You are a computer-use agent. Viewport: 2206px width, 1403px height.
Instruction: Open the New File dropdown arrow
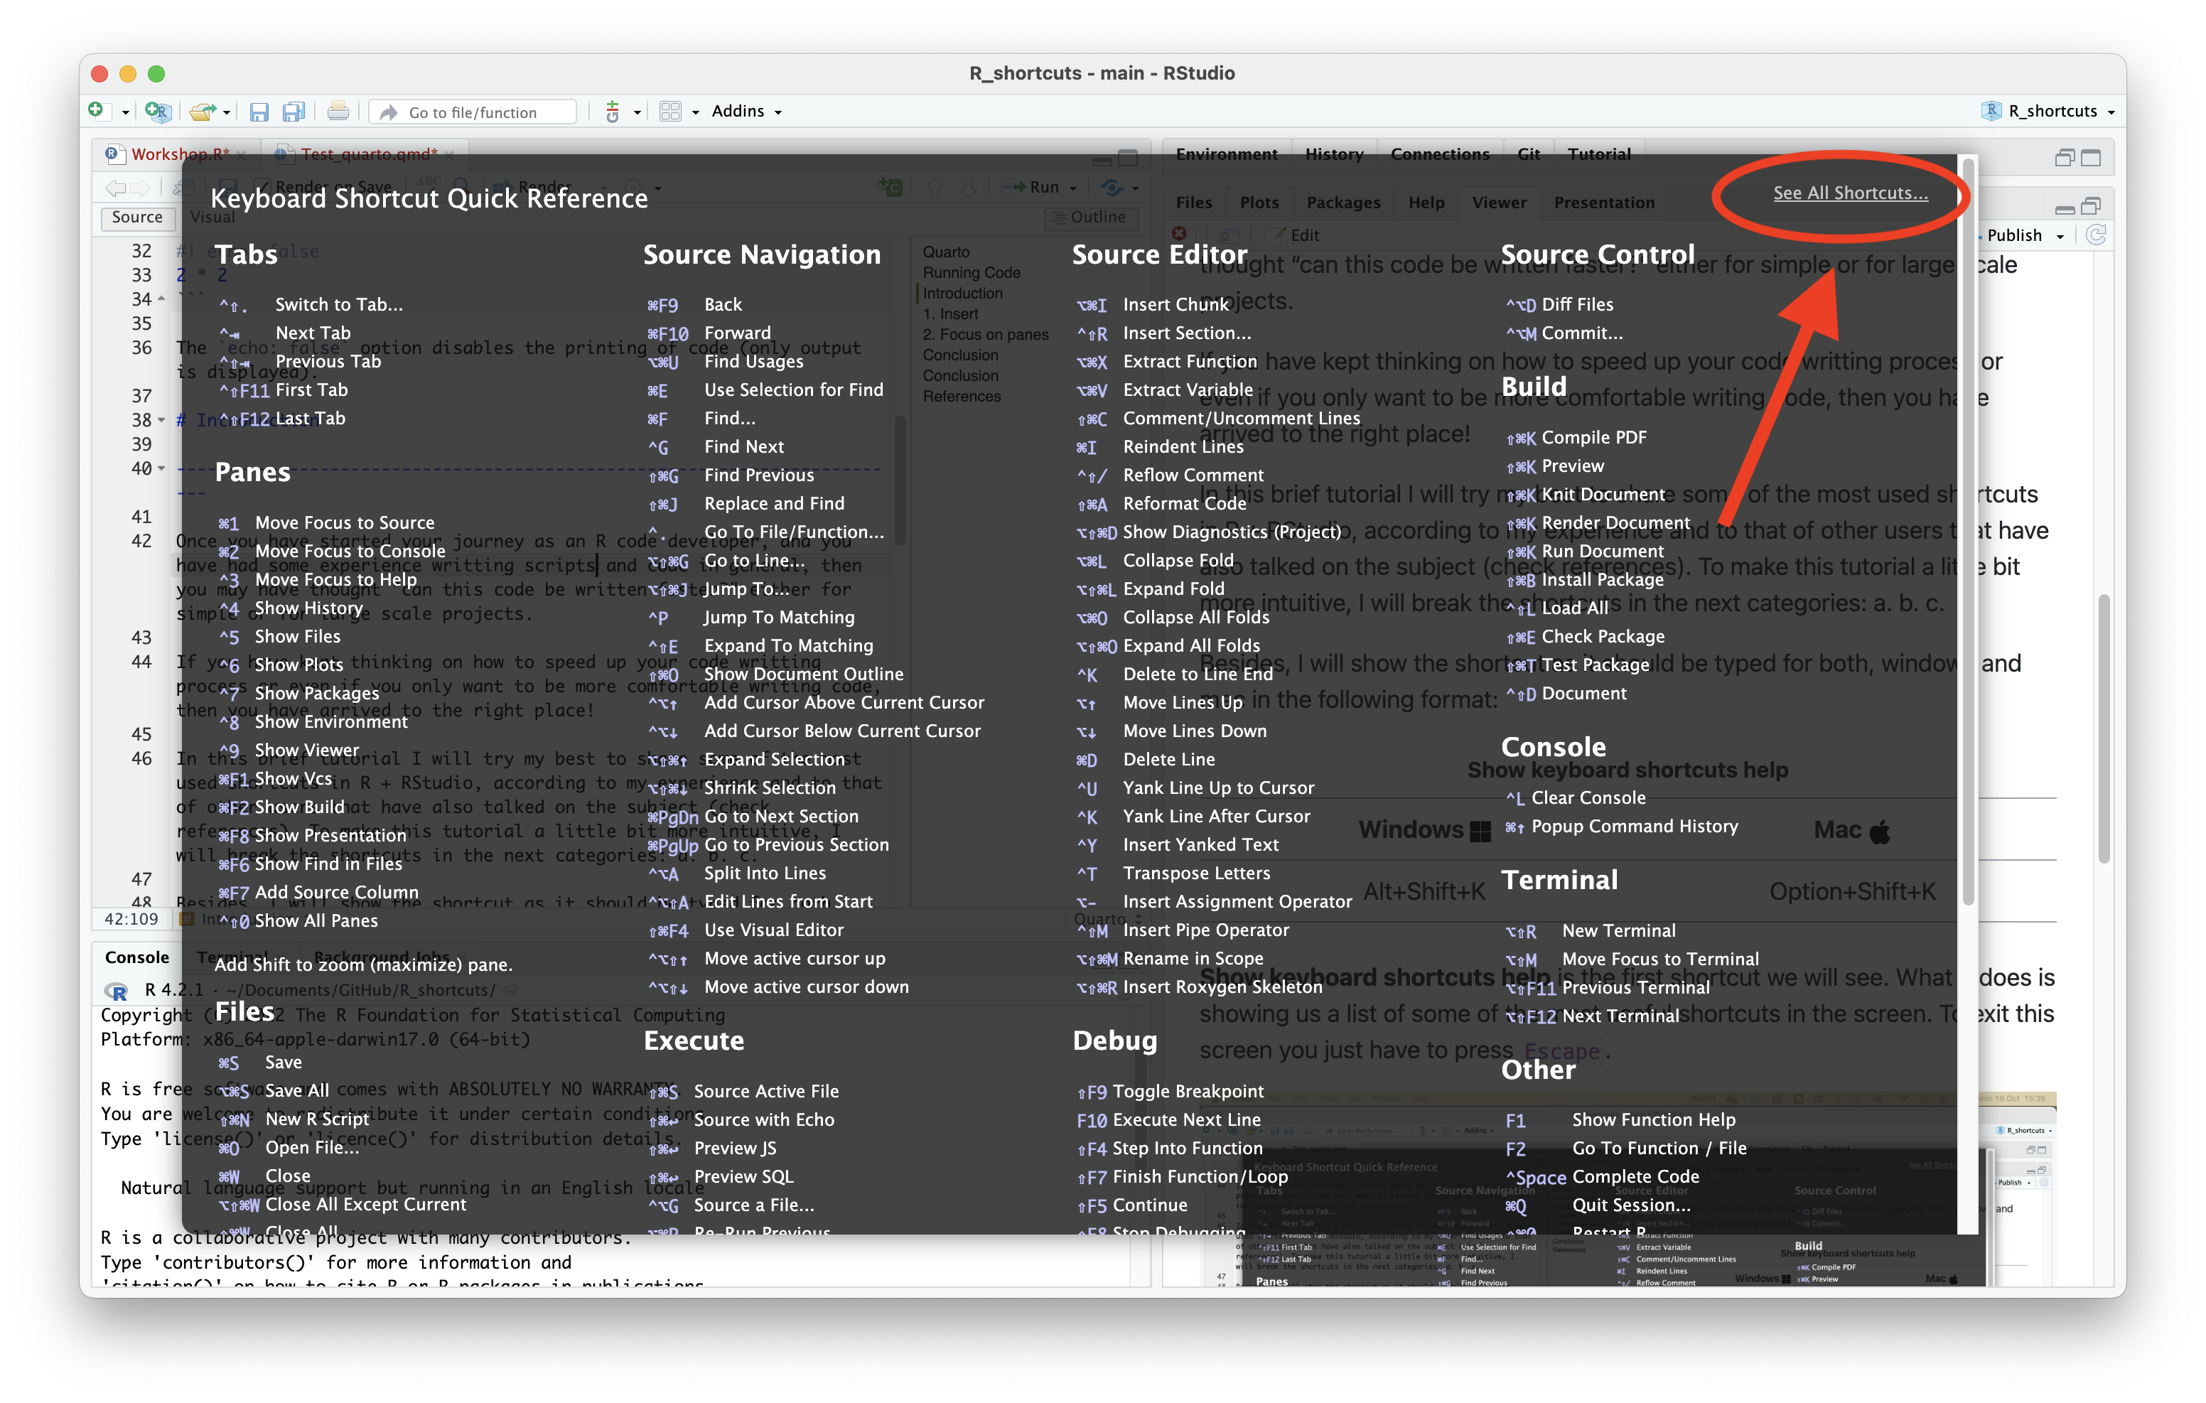pyautogui.click(x=126, y=112)
